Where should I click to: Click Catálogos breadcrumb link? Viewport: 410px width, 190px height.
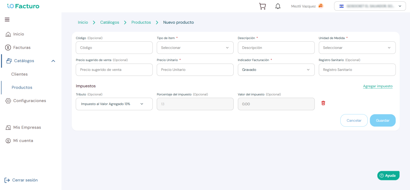[x=110, y=22]
